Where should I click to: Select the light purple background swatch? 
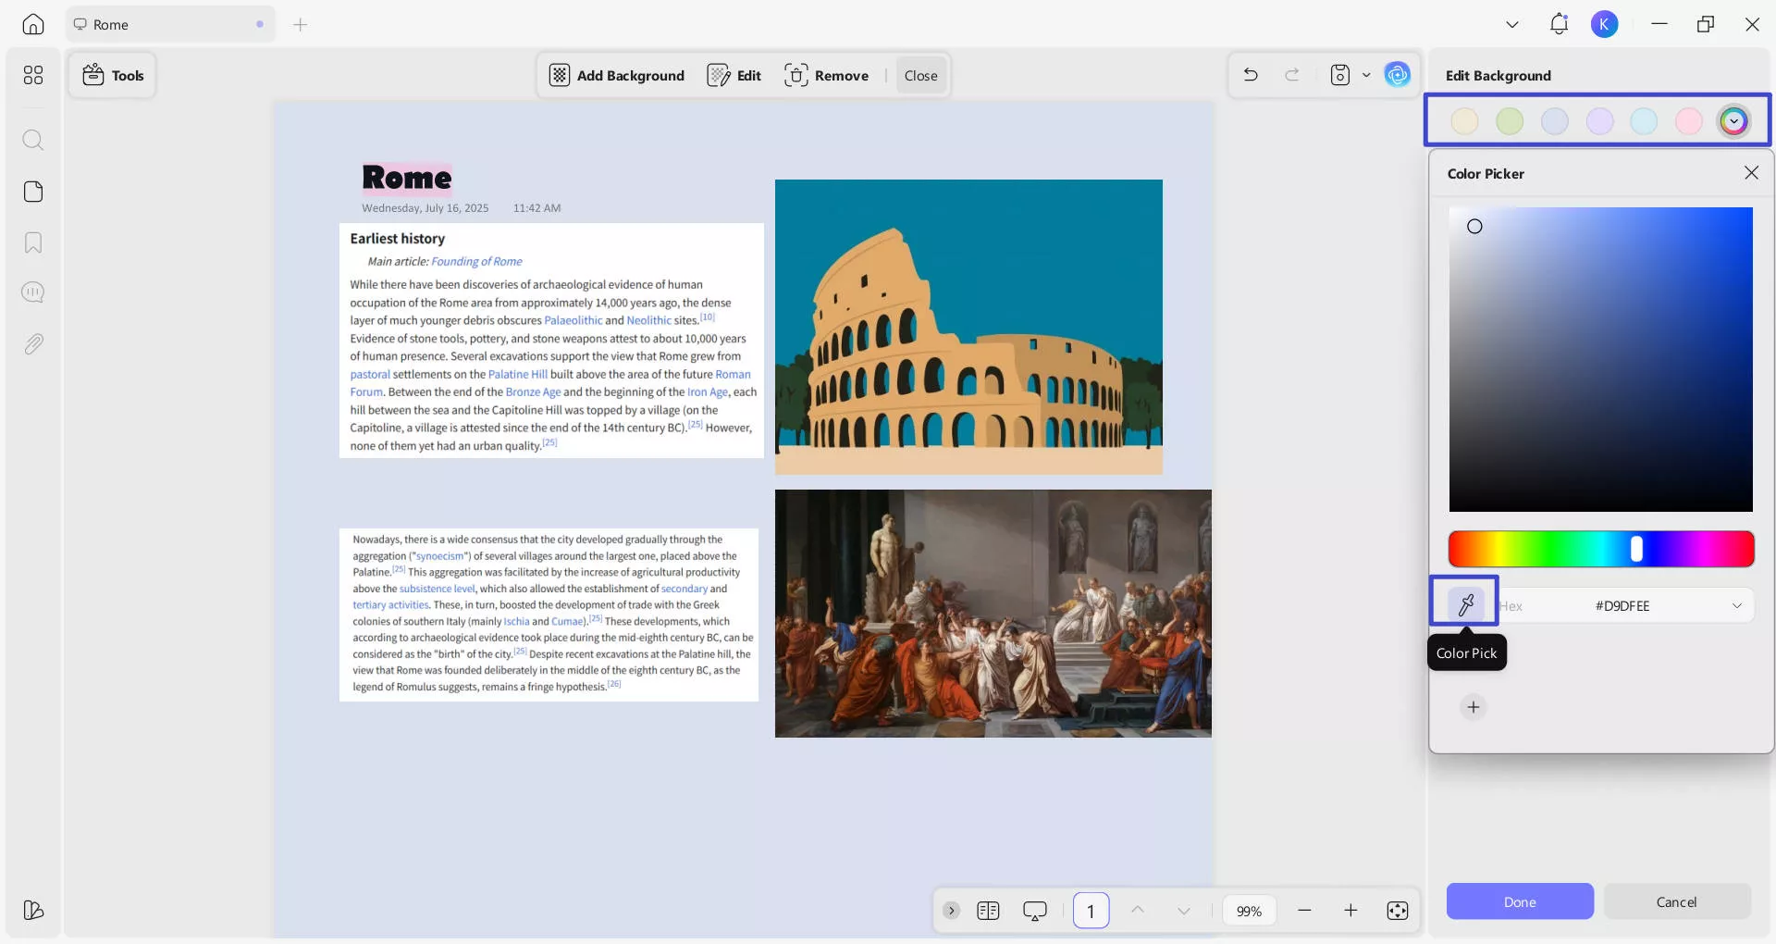point(1599,121)
